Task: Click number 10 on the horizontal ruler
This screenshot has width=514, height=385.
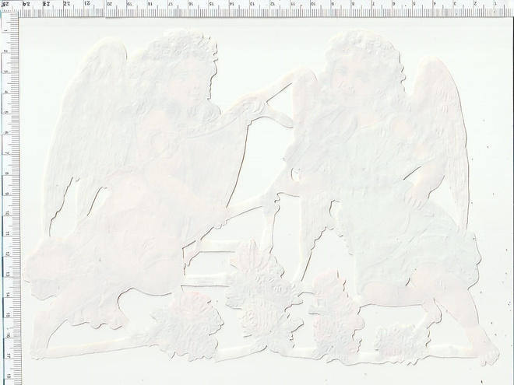Action: (x=313, y=4)
